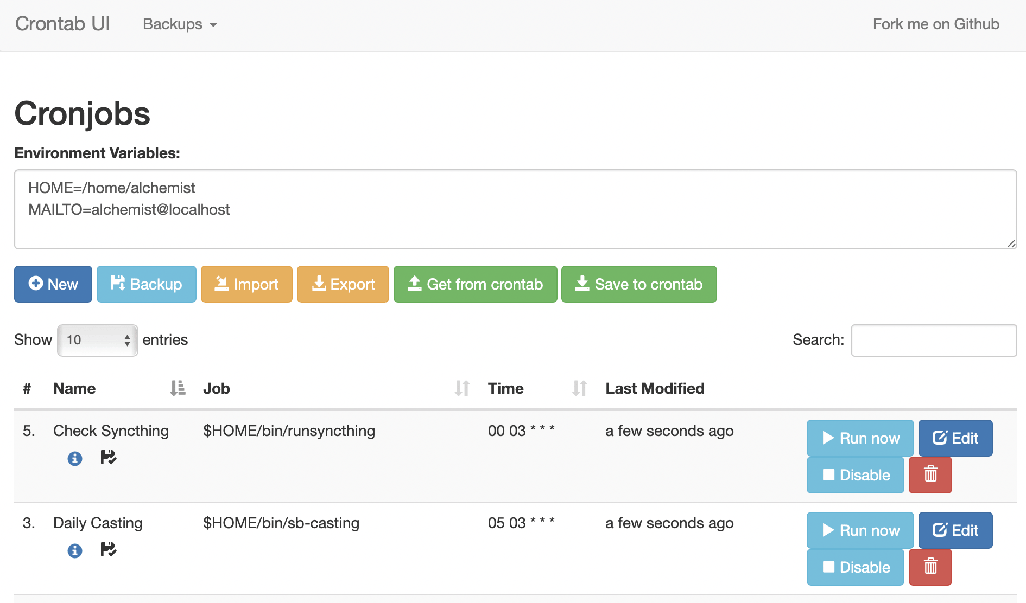Sort table by Time column
The width and height of the screenshot is (1026, 603).
coord(537,388)
